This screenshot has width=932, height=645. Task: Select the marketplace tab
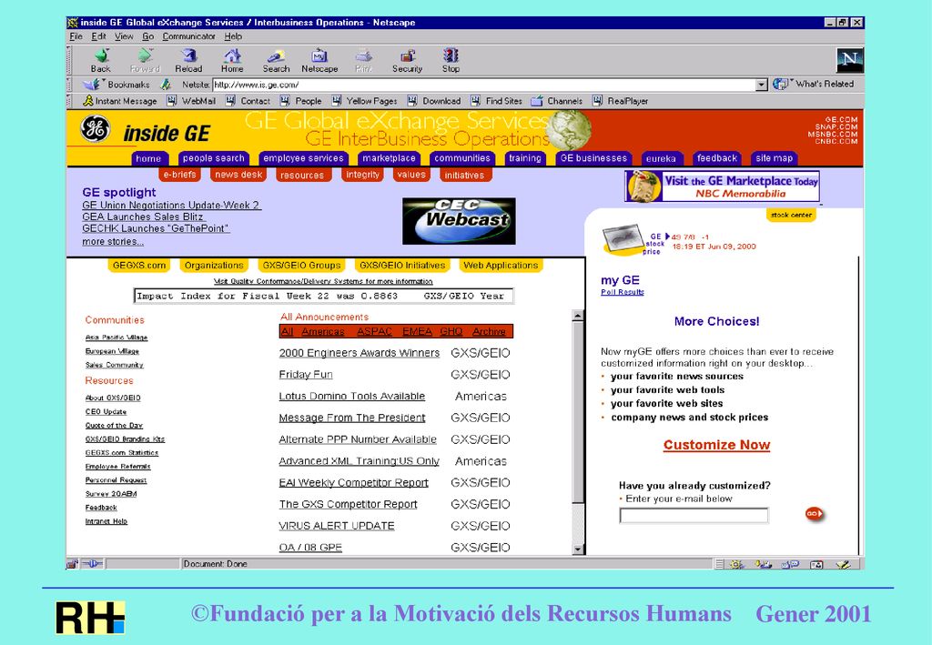[389, 158]
